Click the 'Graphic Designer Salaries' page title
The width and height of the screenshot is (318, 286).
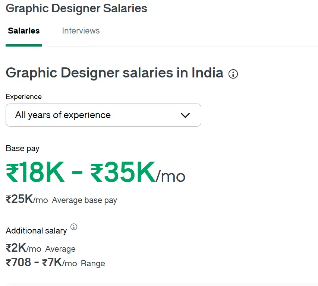(76, 8)
